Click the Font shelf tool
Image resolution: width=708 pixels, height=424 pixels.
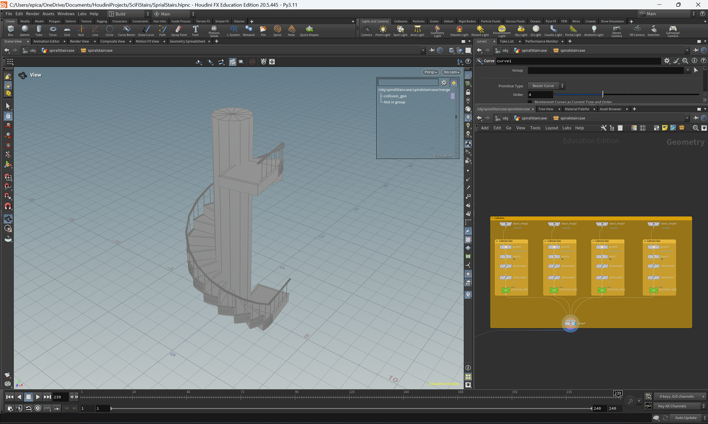tap(195, 31)
